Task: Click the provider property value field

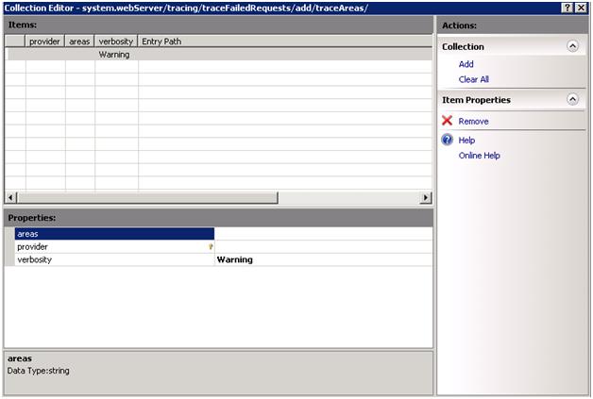Action: pyautogui.click(x=323, y=247)
